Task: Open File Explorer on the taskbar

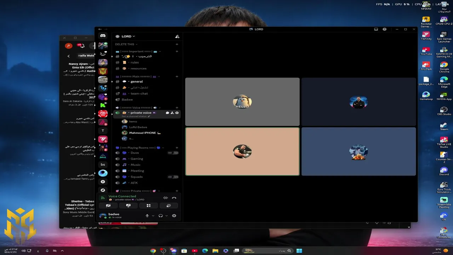Action: tap(215, 251)
